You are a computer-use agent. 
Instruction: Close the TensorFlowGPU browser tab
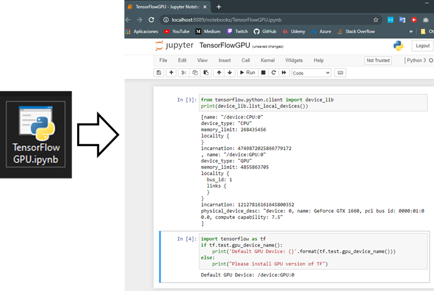pyautogui.click(x=205, y=7)
